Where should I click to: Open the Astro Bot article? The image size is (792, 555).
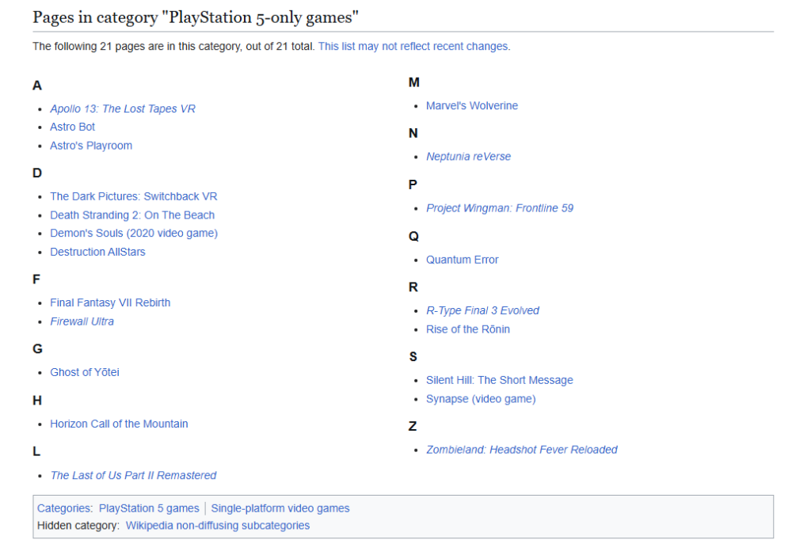[72, 127]
